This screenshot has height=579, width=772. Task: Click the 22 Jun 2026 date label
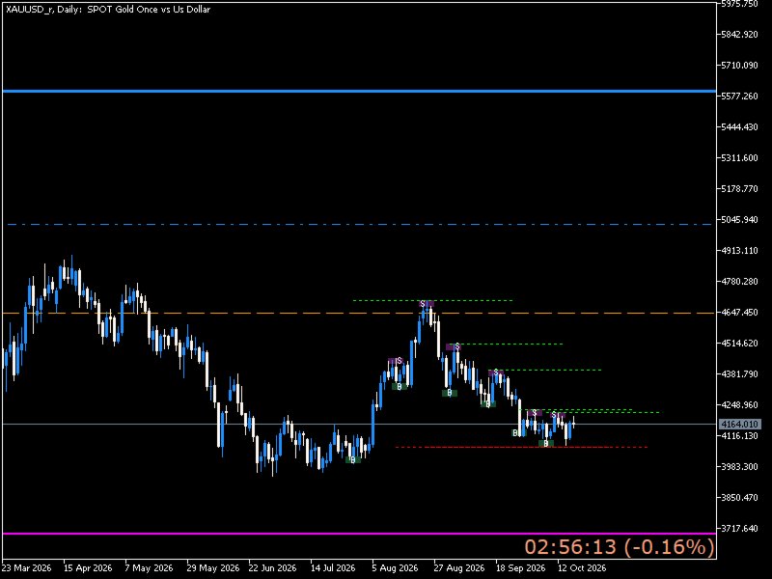click(x=272, y=568)
